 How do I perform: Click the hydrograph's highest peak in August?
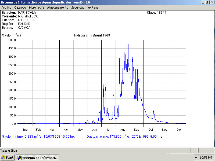128,45
